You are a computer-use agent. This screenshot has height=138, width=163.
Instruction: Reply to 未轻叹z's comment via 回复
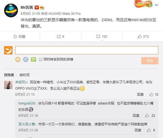pos(140,95)
